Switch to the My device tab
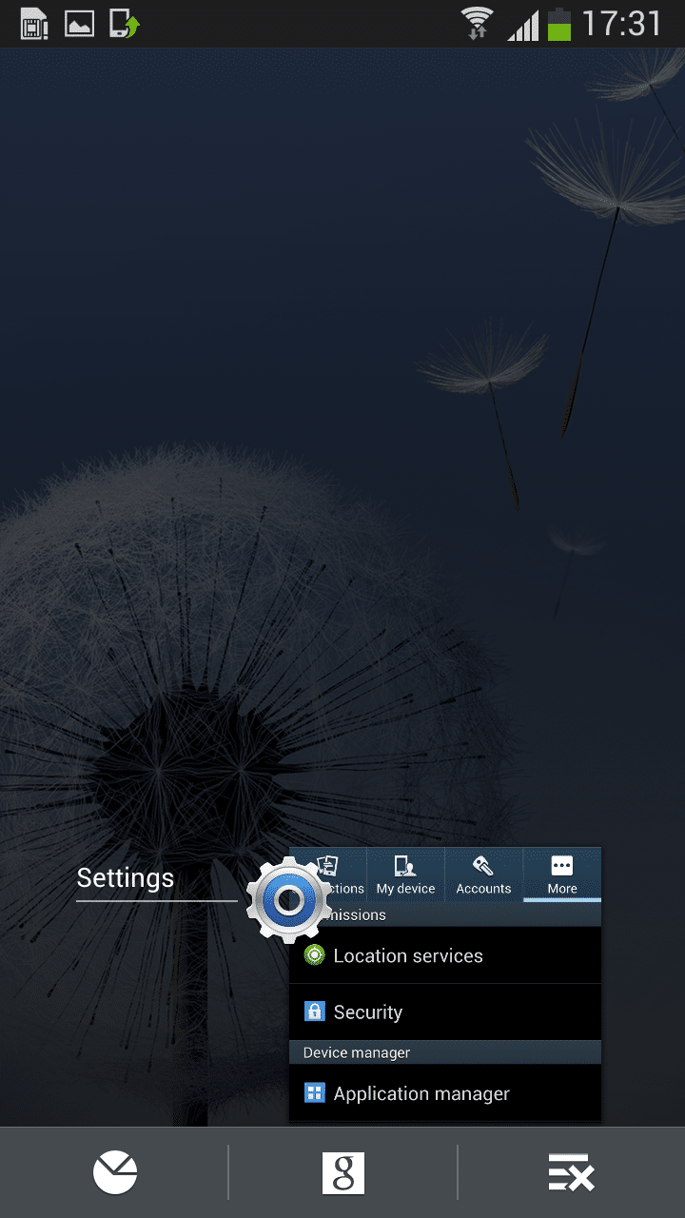 point(405,874)
